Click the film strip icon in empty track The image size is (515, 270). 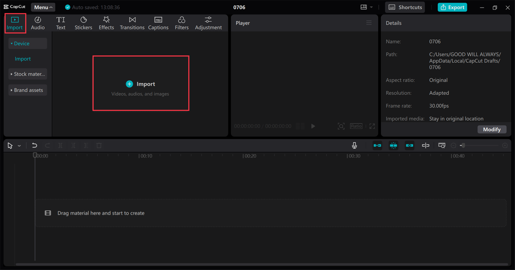click(x=48, y=213)
